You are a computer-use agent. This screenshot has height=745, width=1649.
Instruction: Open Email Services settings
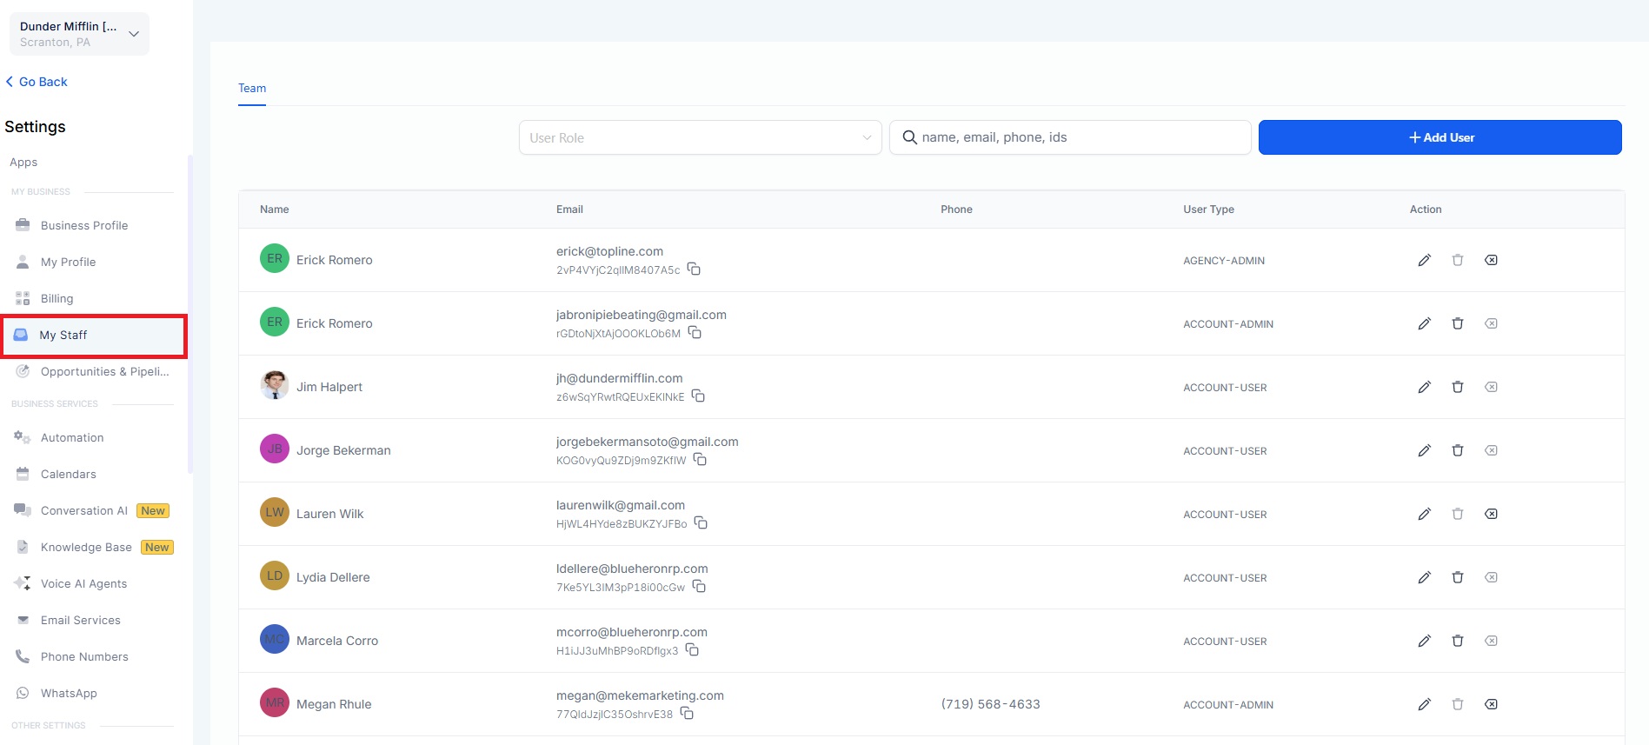tap(81, 620)
